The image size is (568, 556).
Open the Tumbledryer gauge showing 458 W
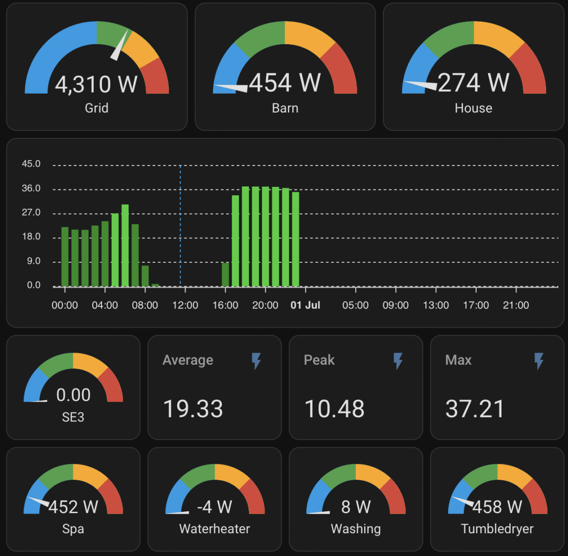[x=497, y=499]
